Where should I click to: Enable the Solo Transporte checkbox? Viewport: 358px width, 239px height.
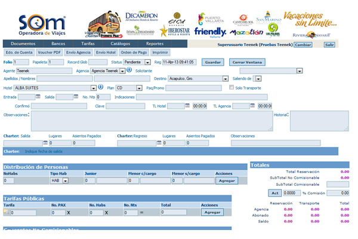[232, 87]
